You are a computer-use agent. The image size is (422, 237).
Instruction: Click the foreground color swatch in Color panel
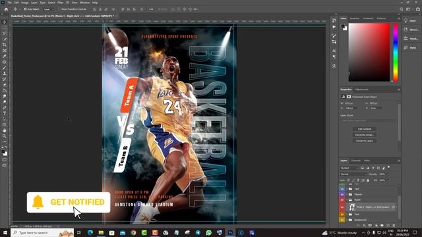(343, 26)
